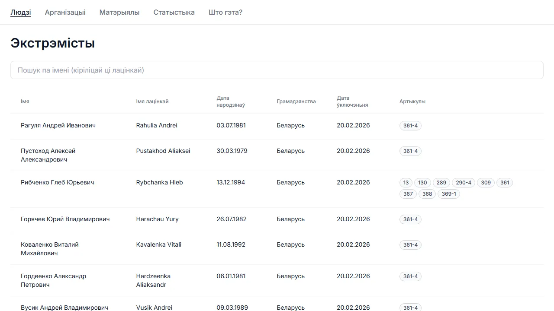Image resolution: width=554 pixels, height=311 pixels.
Task: Click the 369-1 article tag in Rybchanka's row
Action: point(449,194)
